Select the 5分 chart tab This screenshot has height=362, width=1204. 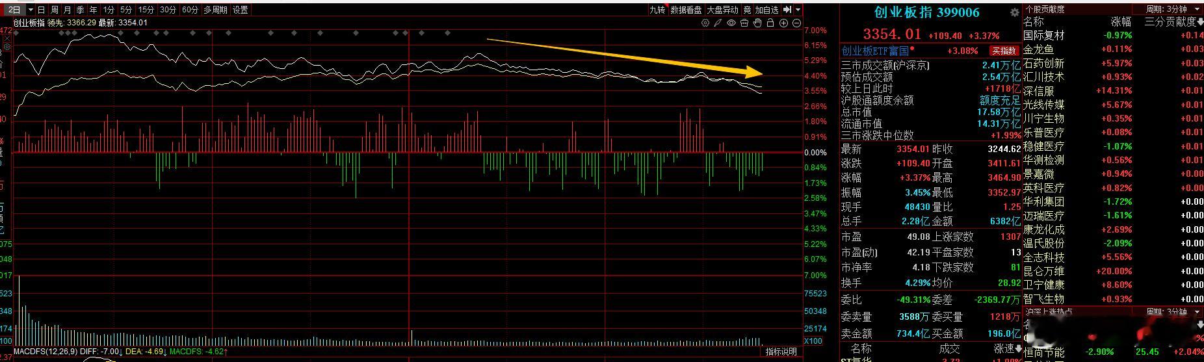pos(126,10)
